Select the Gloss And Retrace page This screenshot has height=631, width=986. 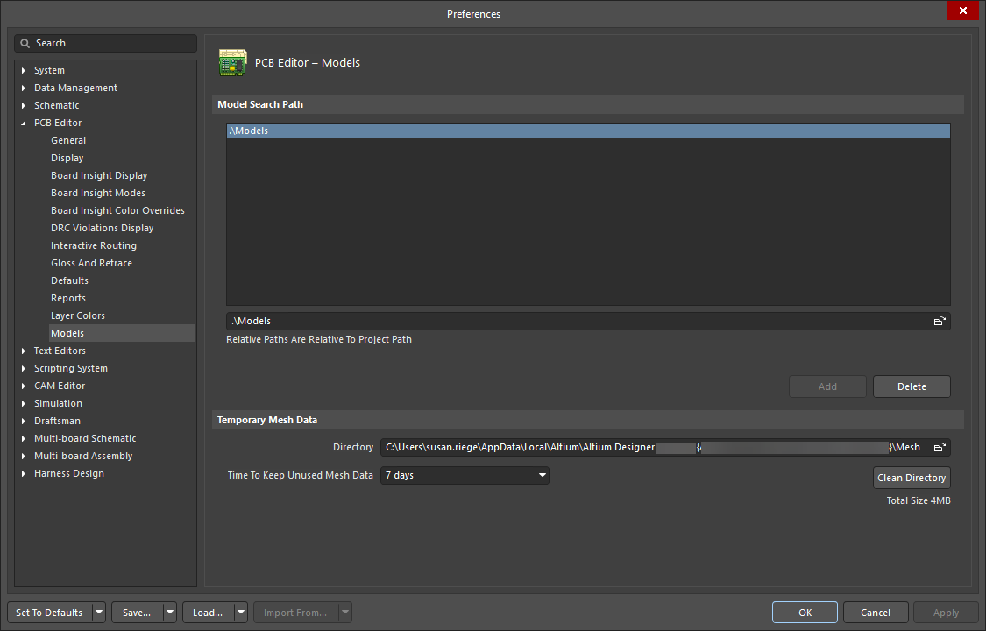point(92,263)
